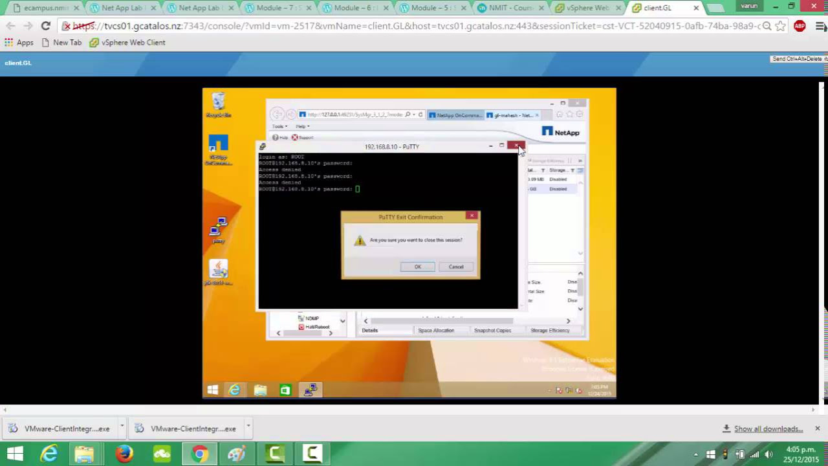
Task: Reload the Chrome page
Action: [45, 26]
